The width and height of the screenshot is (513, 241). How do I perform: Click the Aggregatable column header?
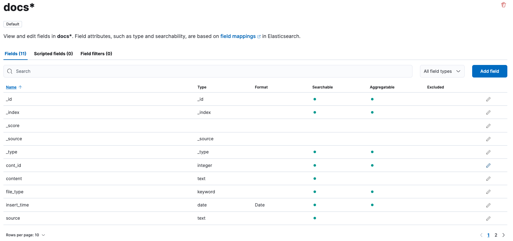382,87
